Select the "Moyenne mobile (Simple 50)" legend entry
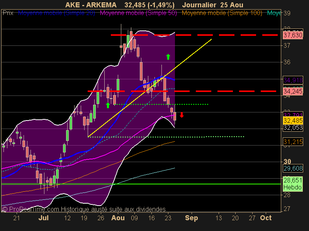 pyautogui.click(x=138, y=13)
